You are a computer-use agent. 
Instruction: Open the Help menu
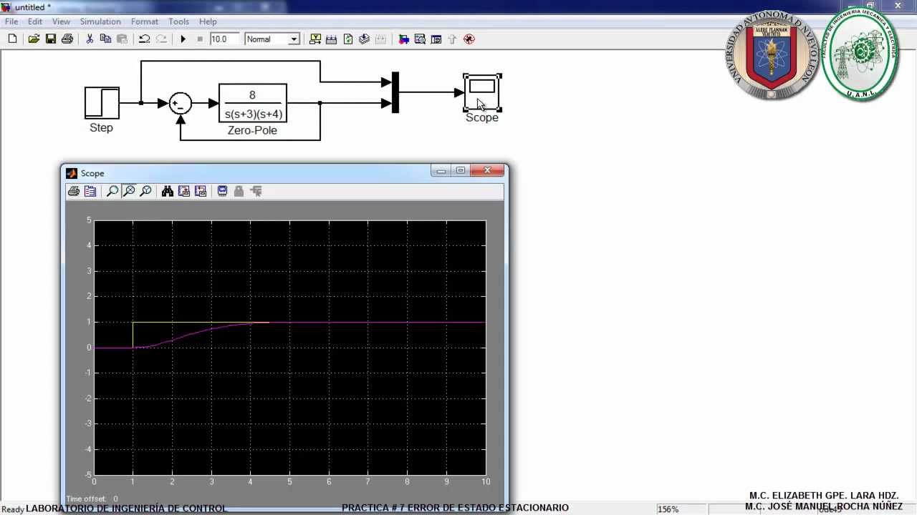point(208,21)
